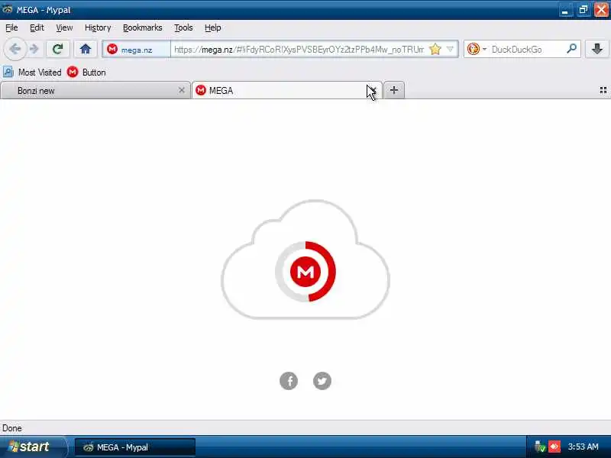Viewport: 611px width, 458px height.
Task: Restore down the Mypal window
Action: pos(583,10)
